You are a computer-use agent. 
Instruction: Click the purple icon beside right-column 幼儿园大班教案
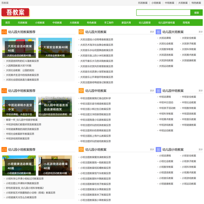click(x=158, y=32)
